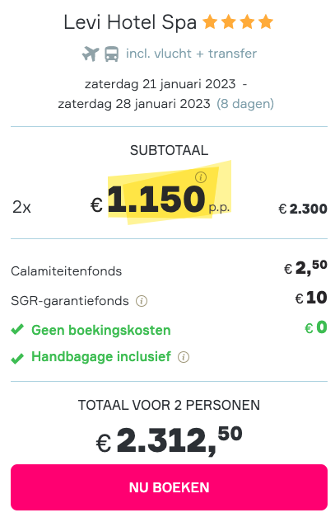This screenshot has width=335, height=522.
Task: Click the € 2.300 subtotal amount
Action: (x=303, y=209)
